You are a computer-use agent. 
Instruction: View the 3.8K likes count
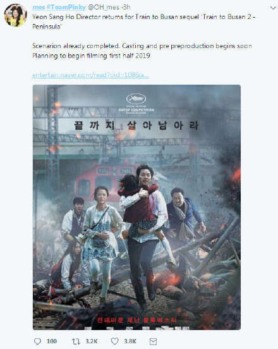[x=130, y=341]
